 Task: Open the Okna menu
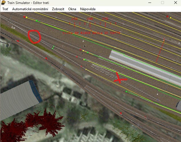point(72,9)
